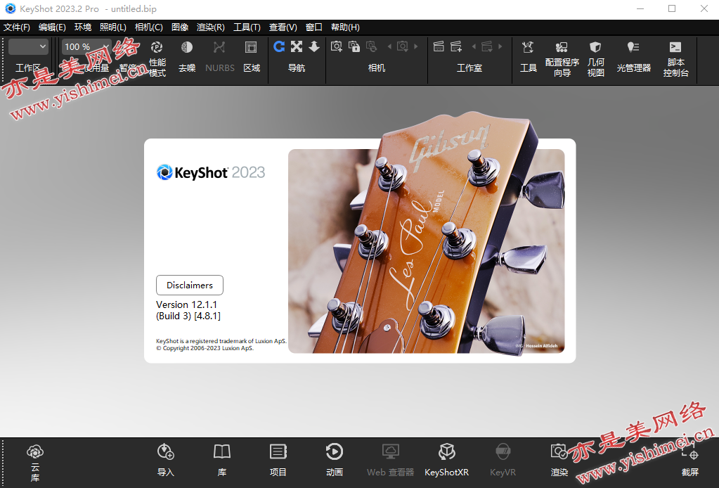Click the Disclaimers button
The width and height of the screenshot is (719, 488).
pos(189,285)
